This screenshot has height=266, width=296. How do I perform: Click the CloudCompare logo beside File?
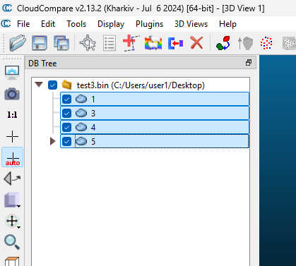(6, 24)
